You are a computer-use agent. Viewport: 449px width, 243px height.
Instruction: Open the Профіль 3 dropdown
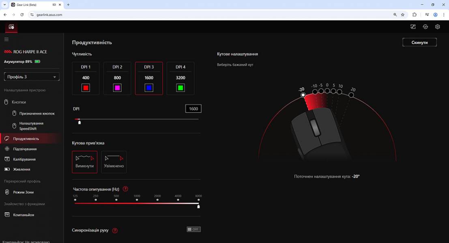pyautogui.click(x=32, y=77)
